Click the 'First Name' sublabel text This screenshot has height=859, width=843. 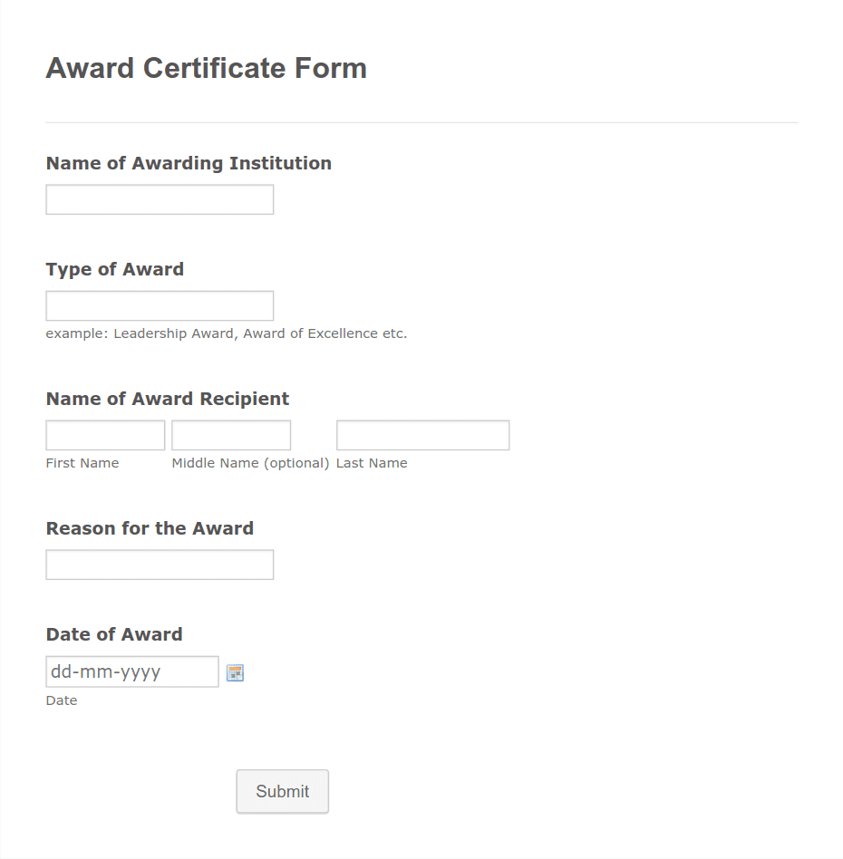(82, 463)
